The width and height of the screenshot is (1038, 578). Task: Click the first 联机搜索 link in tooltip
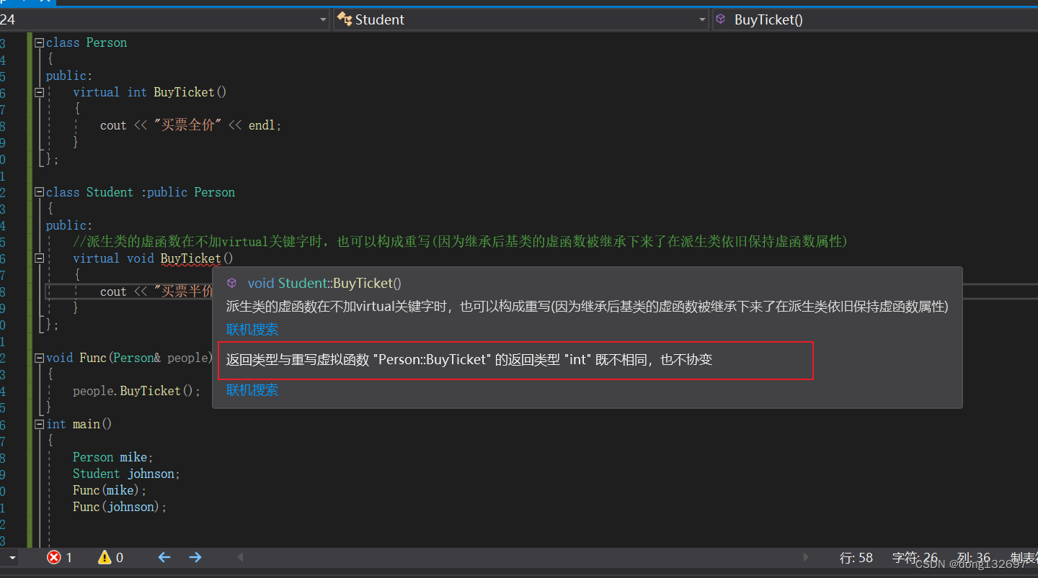(x=252, y=330)
